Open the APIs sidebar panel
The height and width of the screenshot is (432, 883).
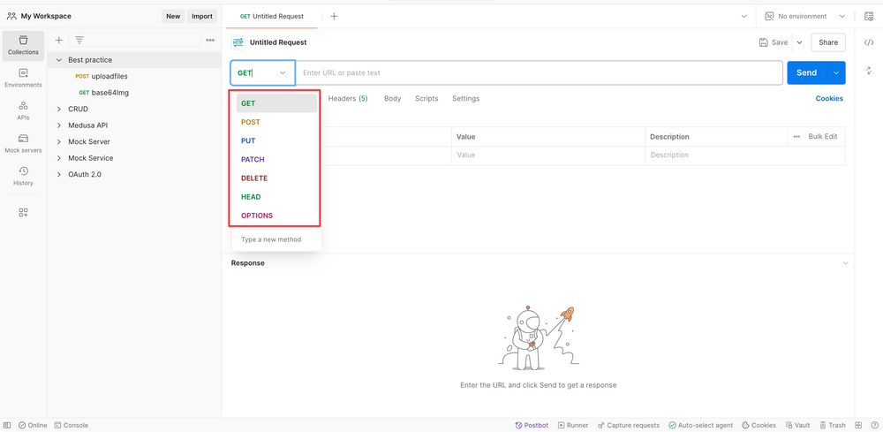point(23,110)
